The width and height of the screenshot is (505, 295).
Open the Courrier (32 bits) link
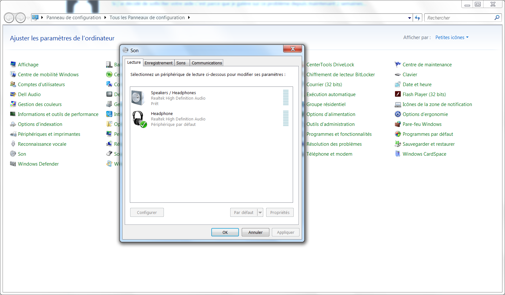click(x=324, y=84)
